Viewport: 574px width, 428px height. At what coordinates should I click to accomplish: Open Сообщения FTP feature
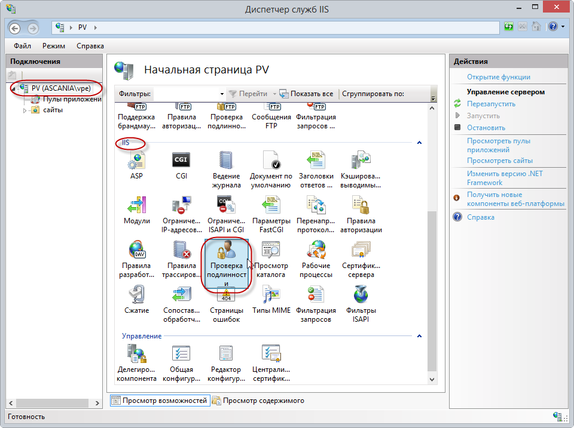(x=271, y=117)
